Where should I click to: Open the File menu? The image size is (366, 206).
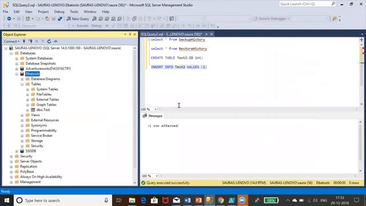pyautogui.click(x=5, y=11)
